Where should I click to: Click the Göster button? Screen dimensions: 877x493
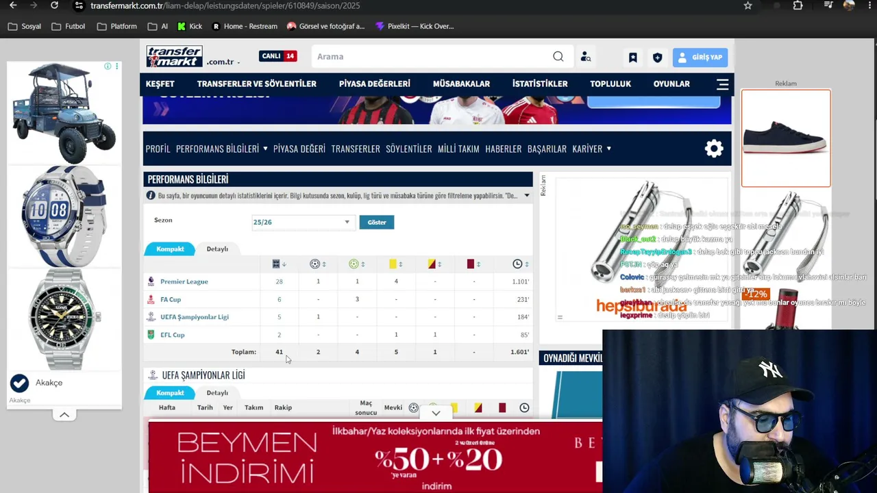tap(377, 223)
